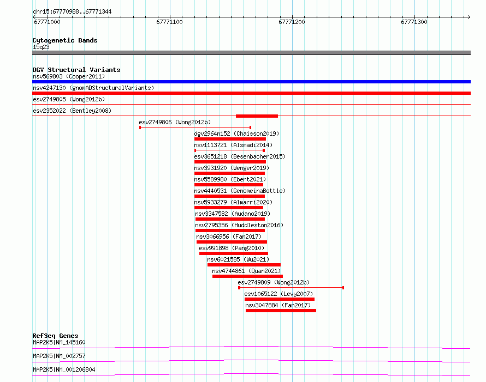Select the thin line of nsv1113721

click(230, 150)
